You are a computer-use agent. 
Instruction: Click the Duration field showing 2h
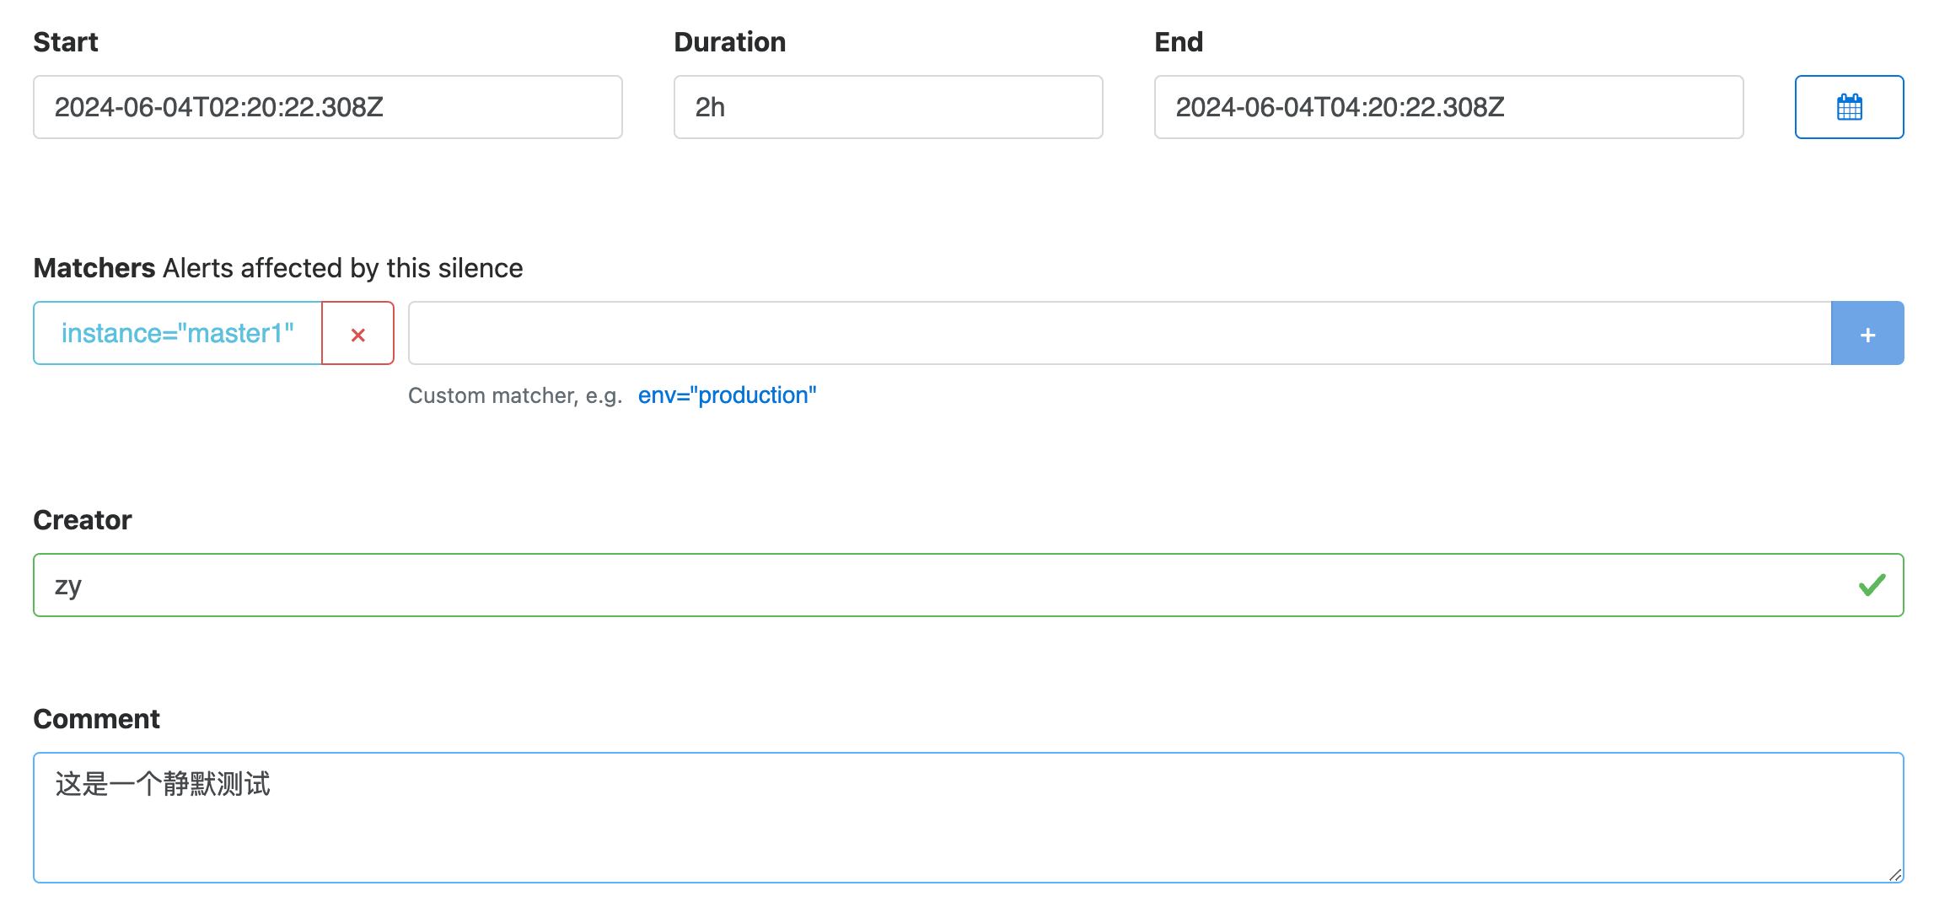(887, 107)
